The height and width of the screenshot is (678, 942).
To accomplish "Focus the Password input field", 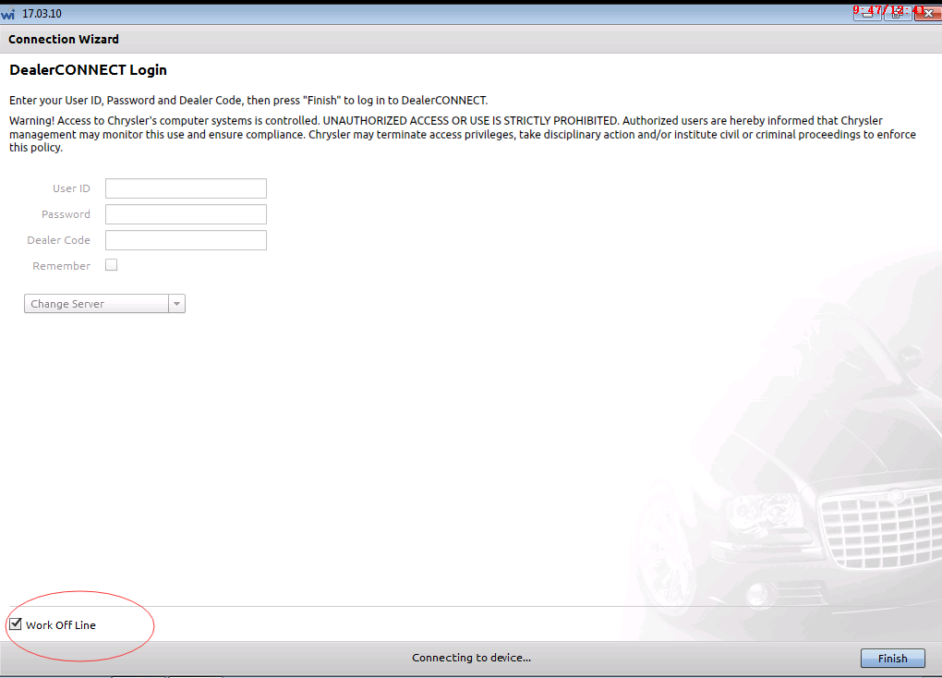I will point(186,214).
